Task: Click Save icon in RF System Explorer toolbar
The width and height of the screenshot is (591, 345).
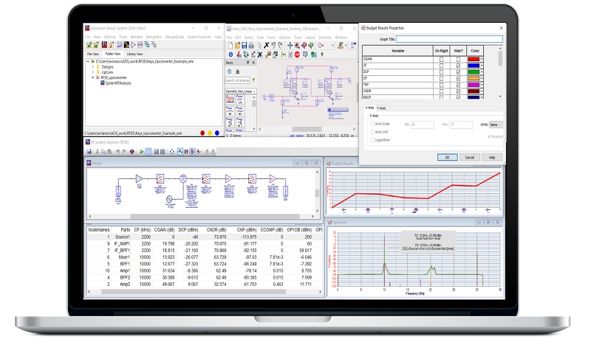Action: coord(89,152)
